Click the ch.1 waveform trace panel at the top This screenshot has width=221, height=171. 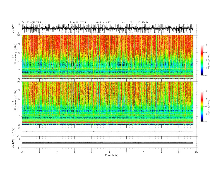(x=110, y=28)
